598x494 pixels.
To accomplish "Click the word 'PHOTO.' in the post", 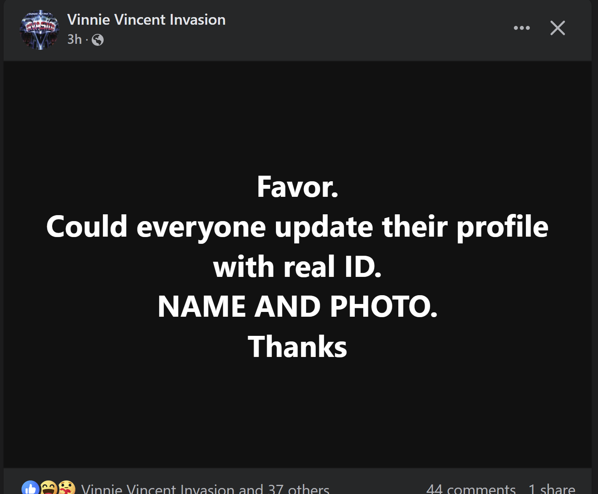I will click(x=384, y=306).
